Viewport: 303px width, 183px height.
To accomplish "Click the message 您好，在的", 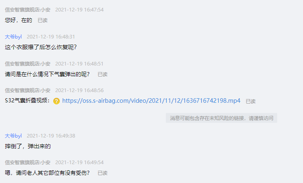I will pos(18,20).
